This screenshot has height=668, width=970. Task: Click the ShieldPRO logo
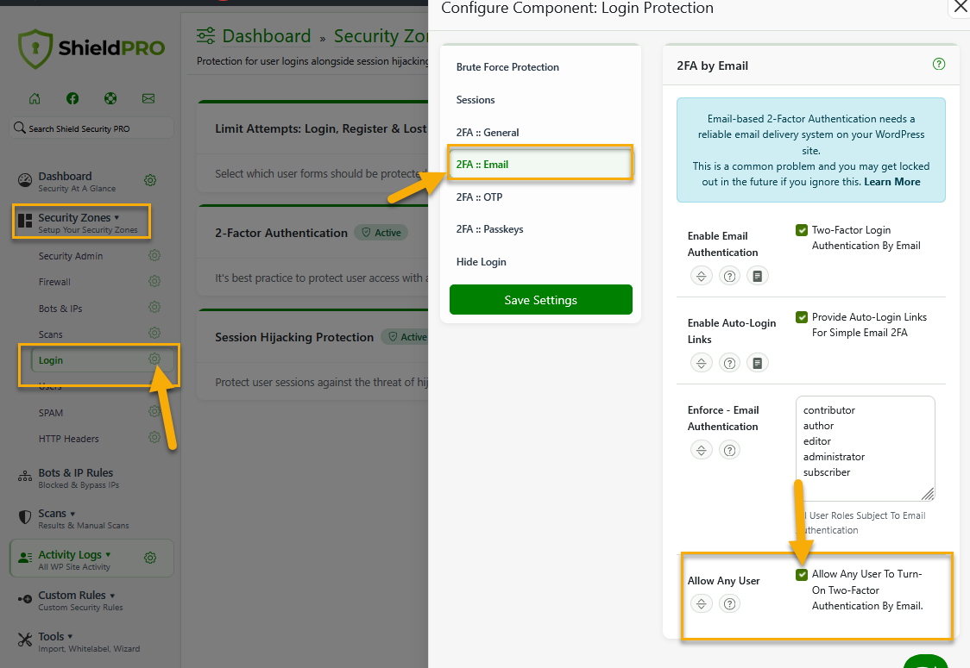click(x=91, y=48)
